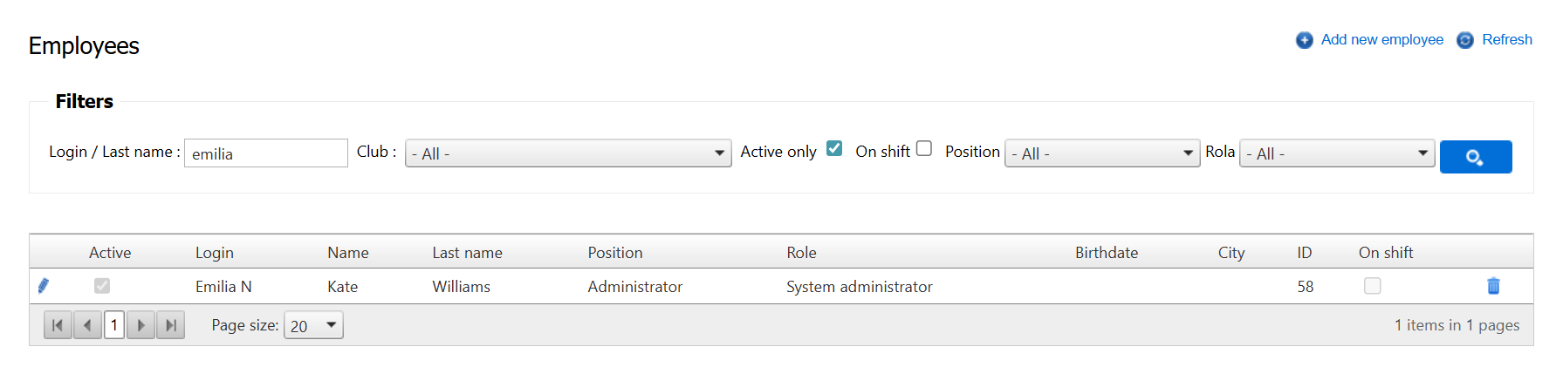Click the blue magnifier search button
The height and width of the screenshot is (374, 1563).
point(1475,157)
